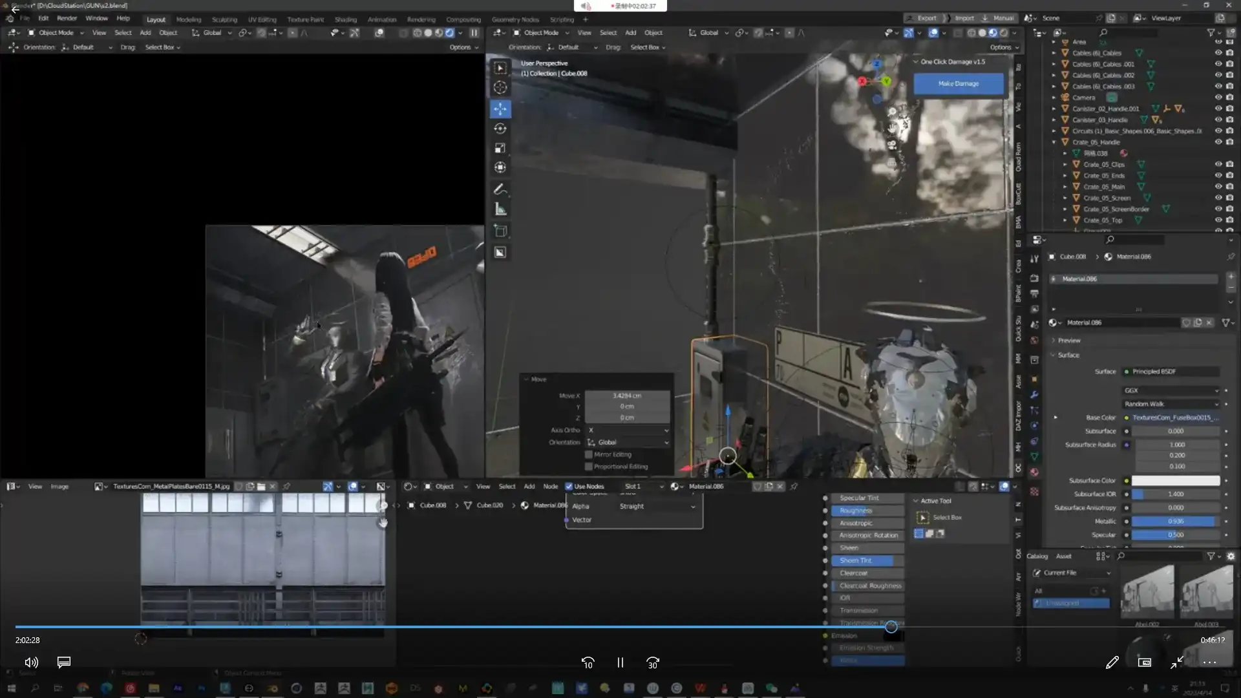Image resolution: width=1241 pixels, height=698 pixels.
Task: Select the Scale tool icon
Action: click(500, 148)
